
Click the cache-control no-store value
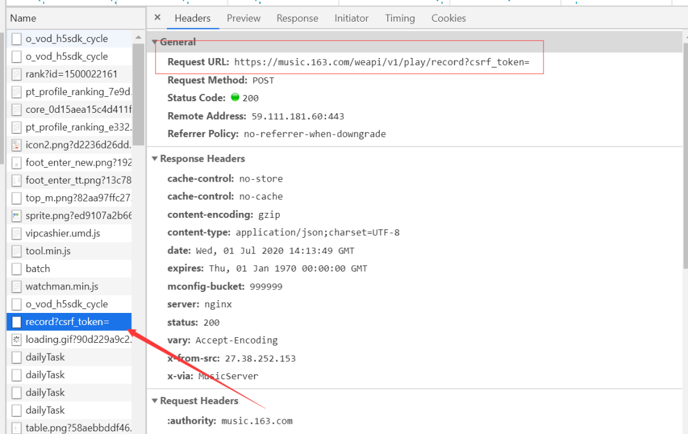tap(261, 179)
